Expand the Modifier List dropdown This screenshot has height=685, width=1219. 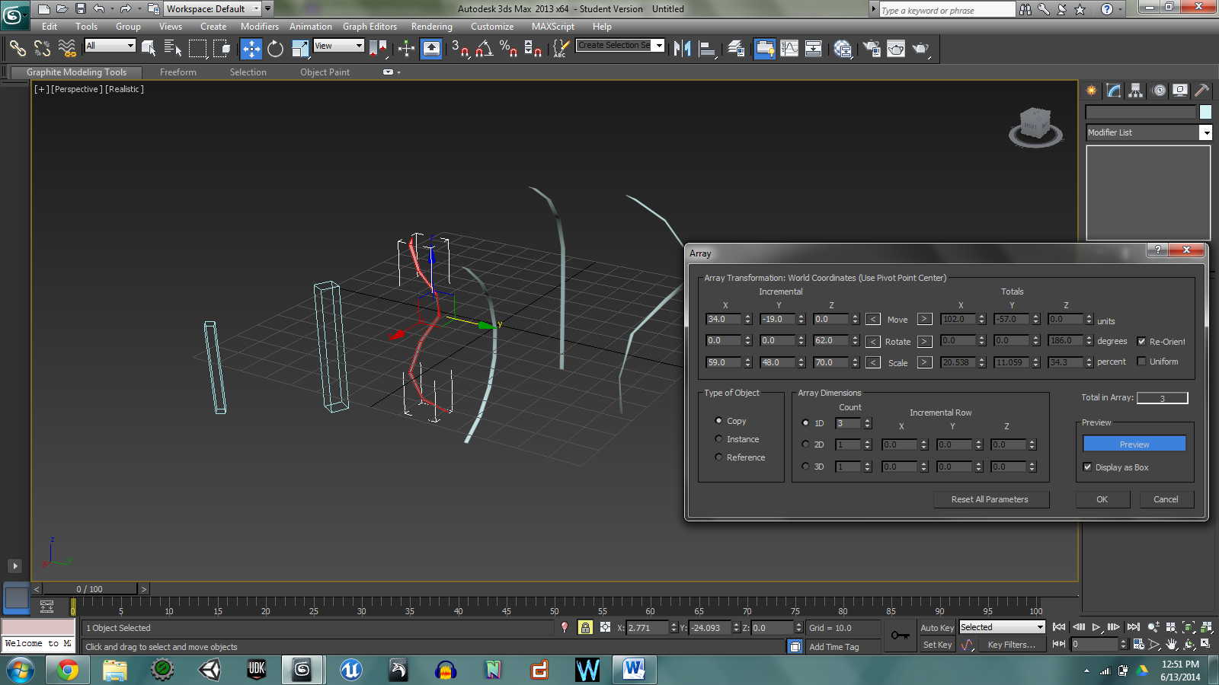coord(1149,132)
